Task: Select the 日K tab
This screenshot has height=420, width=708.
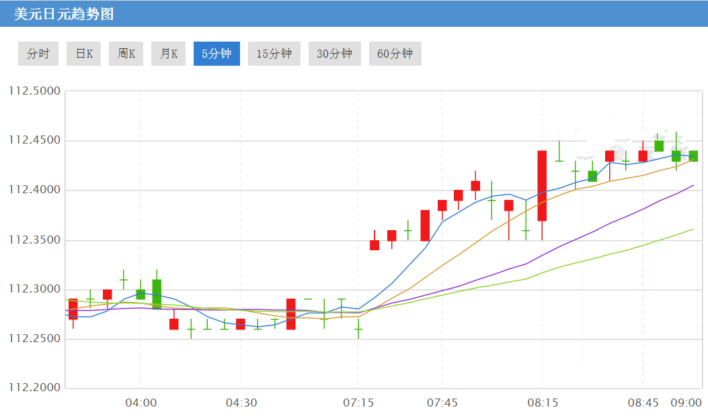Action: point(84,54)
